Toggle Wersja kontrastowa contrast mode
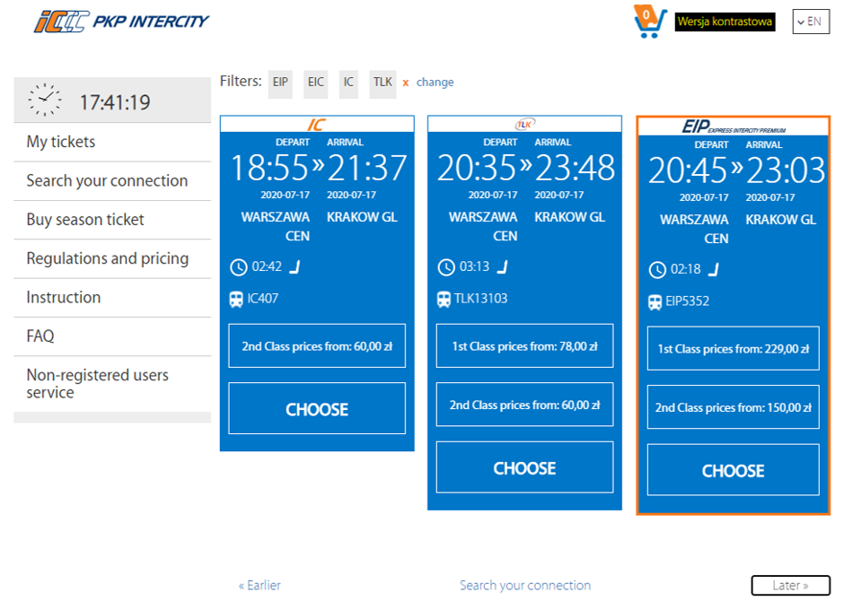 pos(725,22)
